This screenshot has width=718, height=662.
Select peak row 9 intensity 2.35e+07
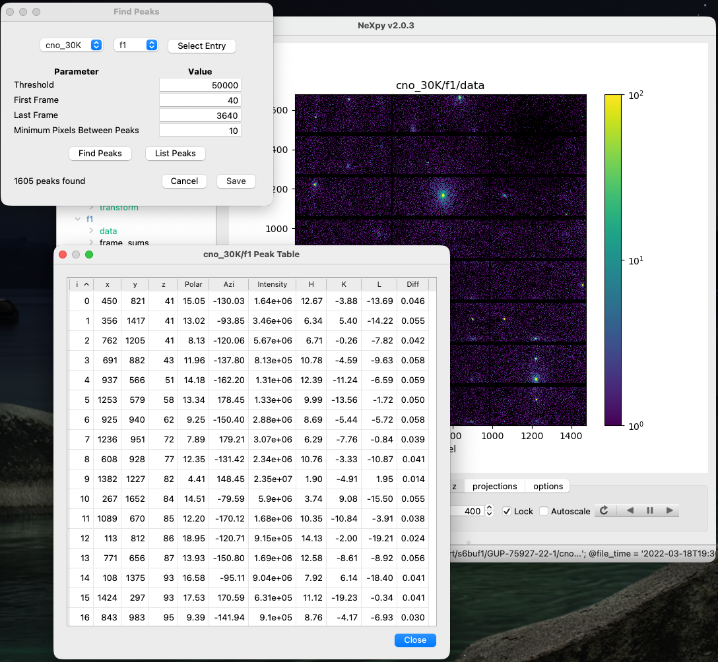pyautogui.click(x=272, y=479)
